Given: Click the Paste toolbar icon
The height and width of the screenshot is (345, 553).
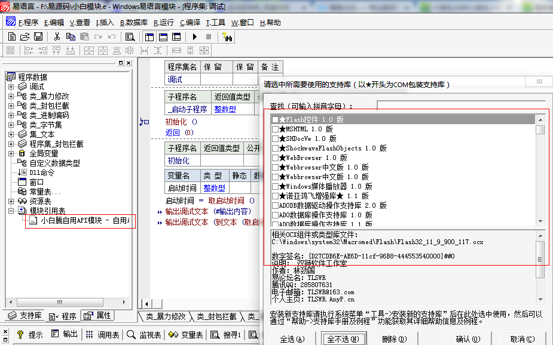Looking at the screenshot, I should pos(84,36).
